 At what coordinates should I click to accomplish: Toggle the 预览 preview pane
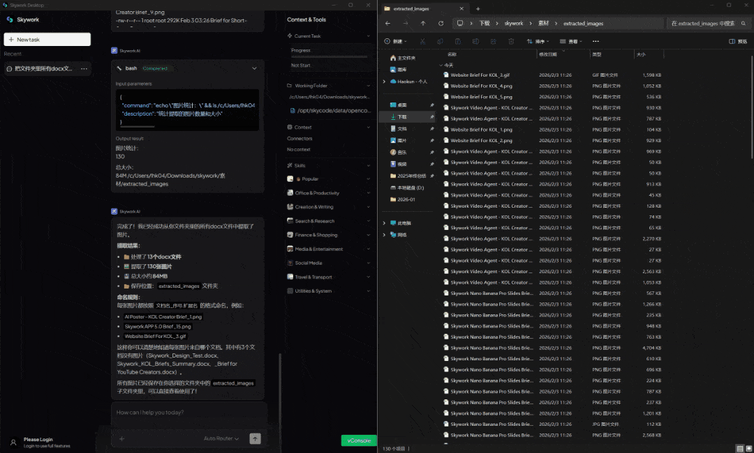737,41
